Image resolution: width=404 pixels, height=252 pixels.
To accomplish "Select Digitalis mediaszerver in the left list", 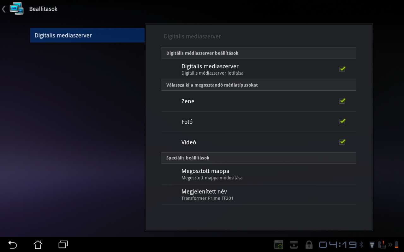I will click(87, 35).
